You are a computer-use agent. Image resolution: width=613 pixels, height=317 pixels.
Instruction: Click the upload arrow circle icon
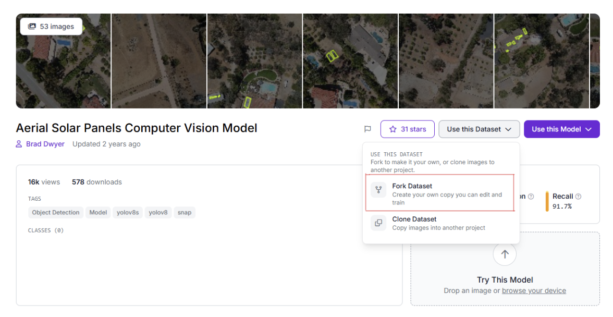[x=504, y=254]
